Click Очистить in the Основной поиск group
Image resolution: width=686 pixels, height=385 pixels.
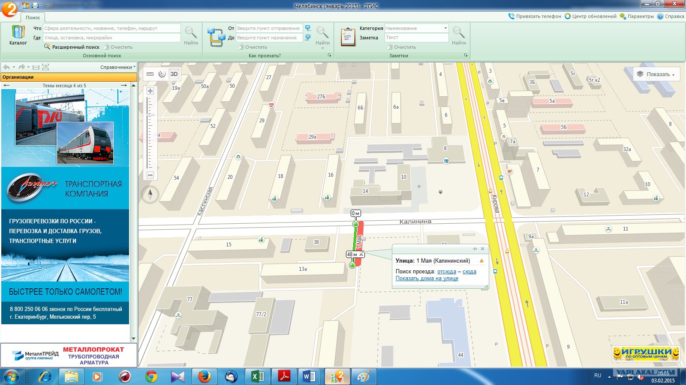118,47
